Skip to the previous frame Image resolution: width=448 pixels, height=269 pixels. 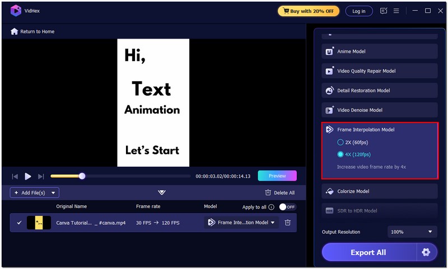tap(15, 176)
